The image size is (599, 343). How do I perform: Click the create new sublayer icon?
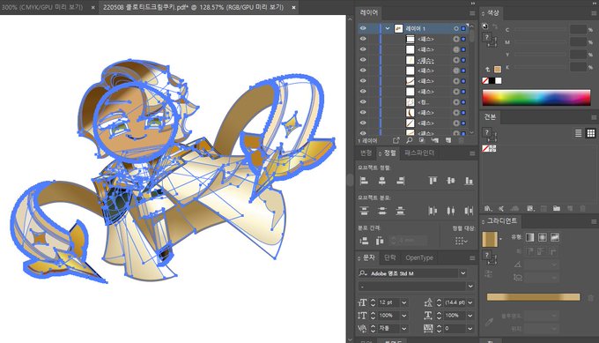pyautogui.click(x=435, y=140)
